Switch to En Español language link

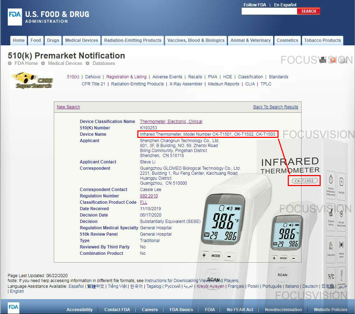coord(285,5)
